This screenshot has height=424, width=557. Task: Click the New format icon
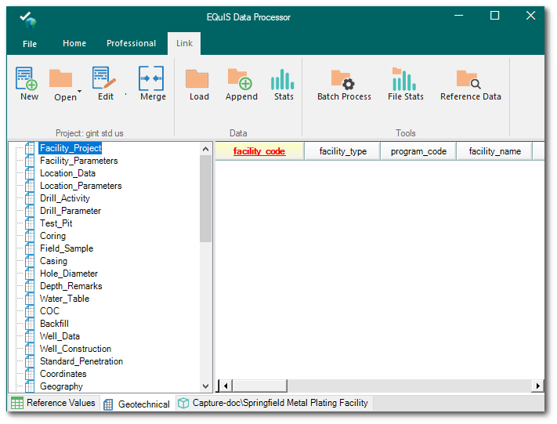point(27,78)
